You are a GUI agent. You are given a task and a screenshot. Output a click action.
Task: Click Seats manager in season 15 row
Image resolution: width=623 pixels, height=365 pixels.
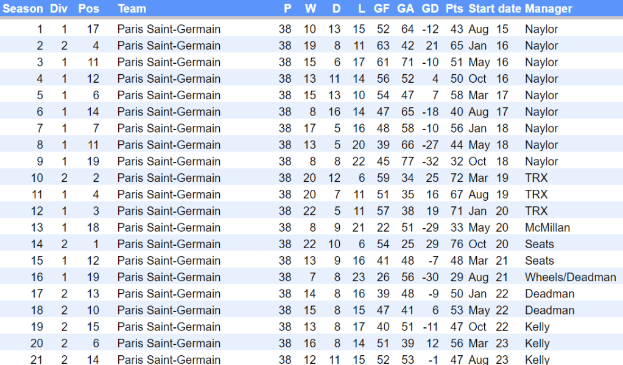point(539,260)
